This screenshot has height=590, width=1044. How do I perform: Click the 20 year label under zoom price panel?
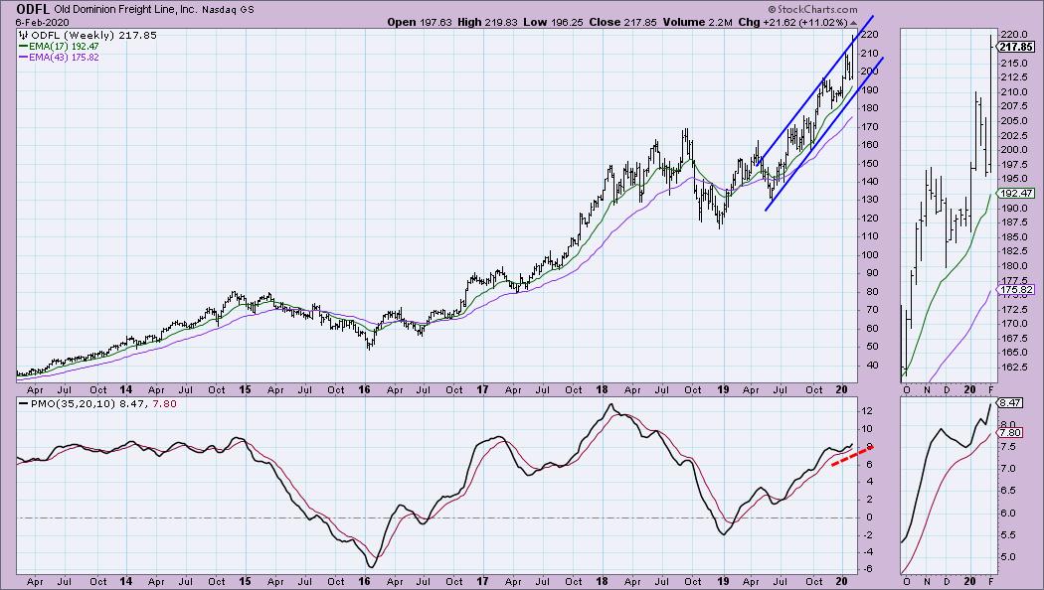969,389
